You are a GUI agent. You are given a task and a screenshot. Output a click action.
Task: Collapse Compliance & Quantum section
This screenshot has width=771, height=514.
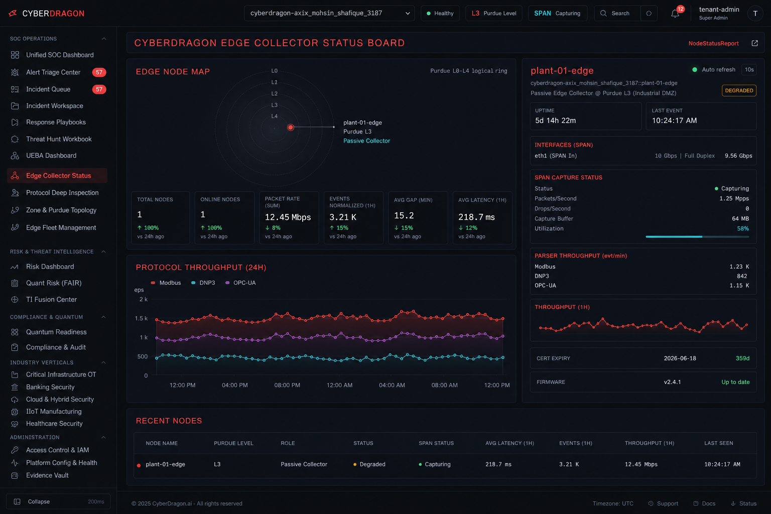click(x=104, y=317)
